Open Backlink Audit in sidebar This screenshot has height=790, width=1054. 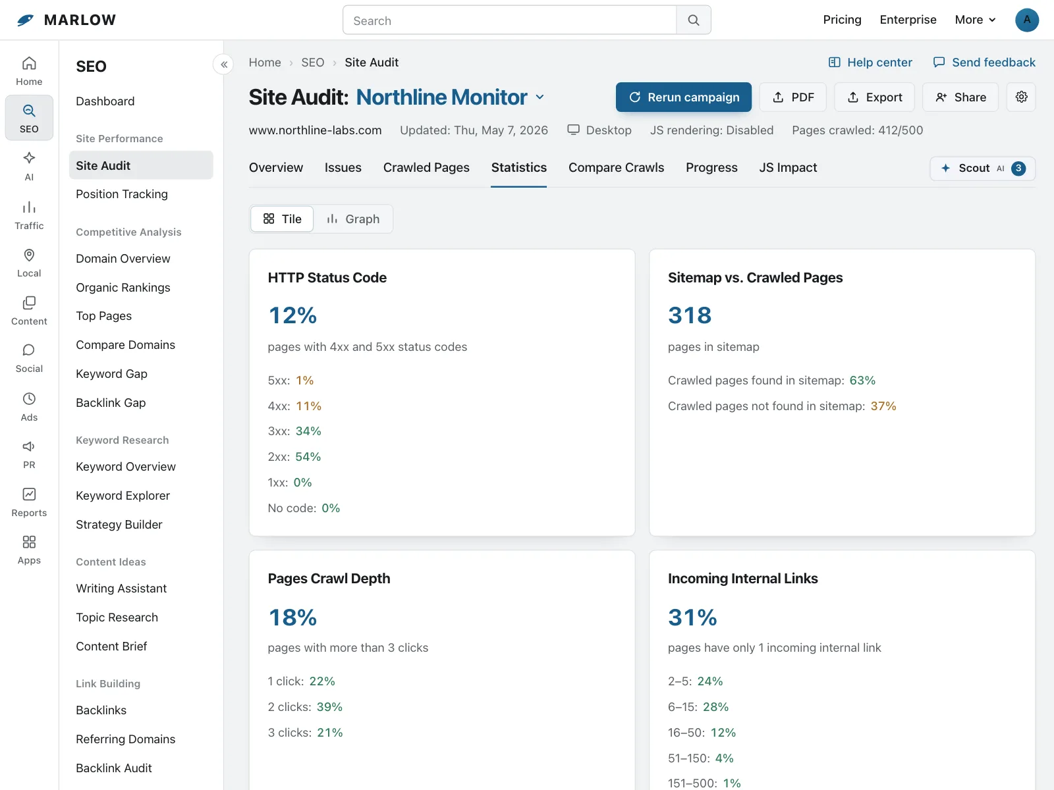(x=141, y=768)
